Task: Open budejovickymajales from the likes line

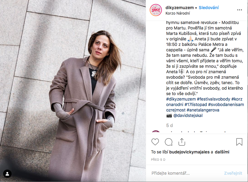Action: coord(189,152)
